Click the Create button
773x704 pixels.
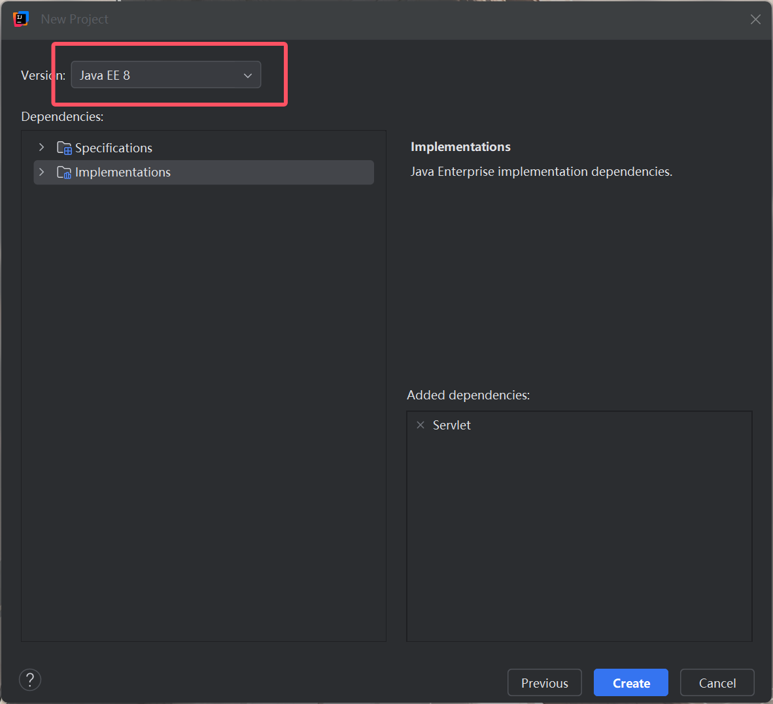(x=631, y=683)
